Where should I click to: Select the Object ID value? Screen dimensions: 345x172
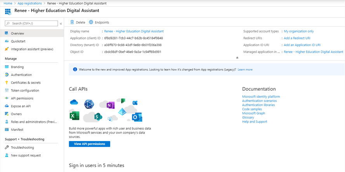133,52
